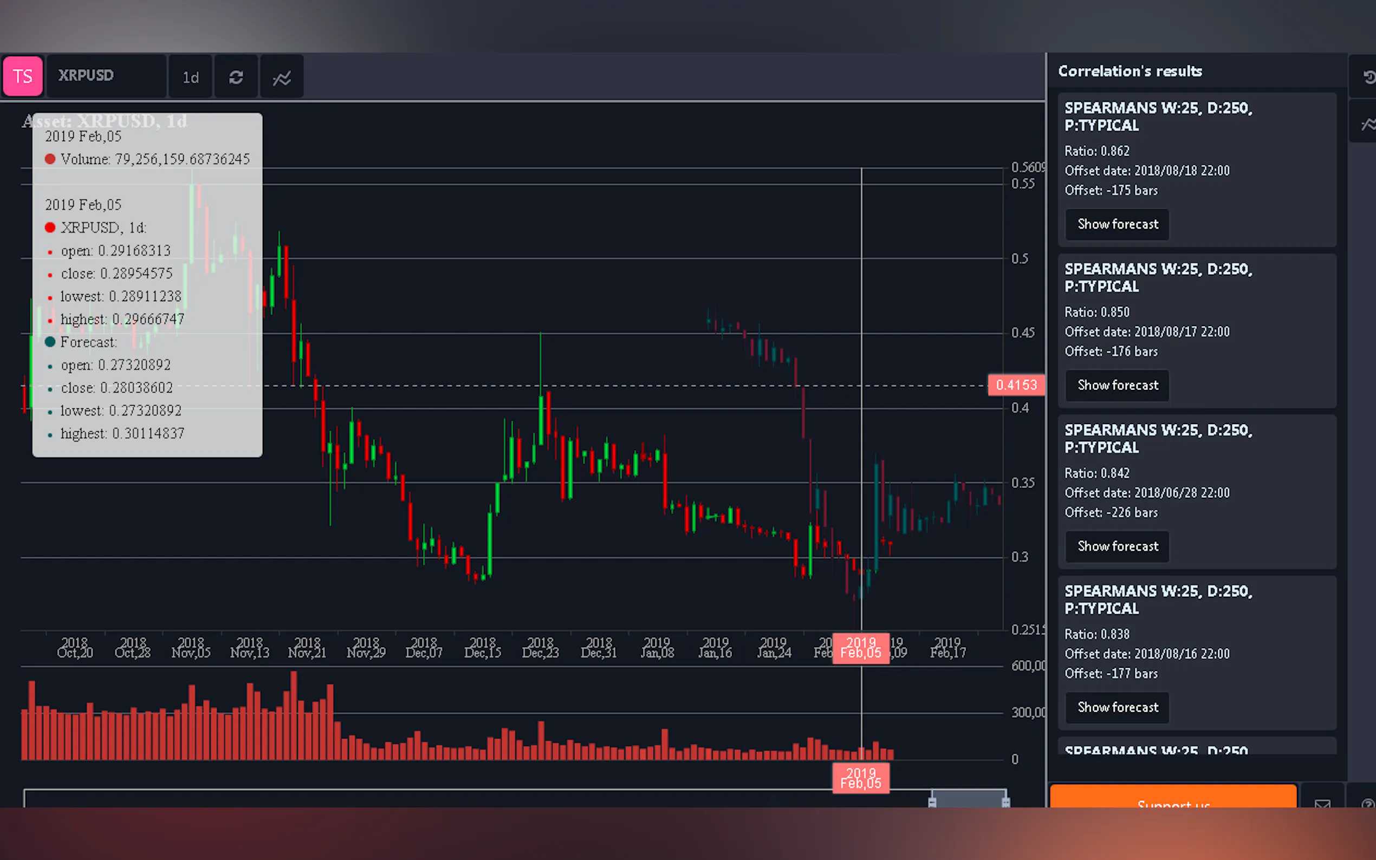Screen dimensions: 1376x860
Task: Click the highlighted Feb,05 date marker on price axis
Action: pos(861,648)
